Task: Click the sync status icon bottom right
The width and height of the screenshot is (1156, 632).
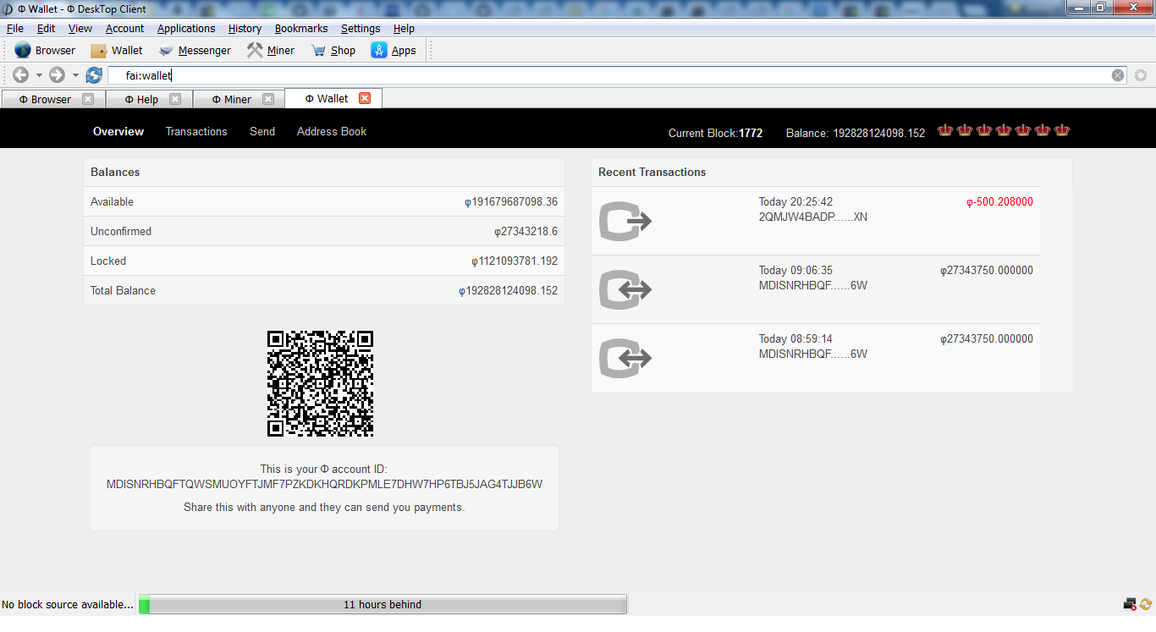Action: click(x=1146, y=604)
